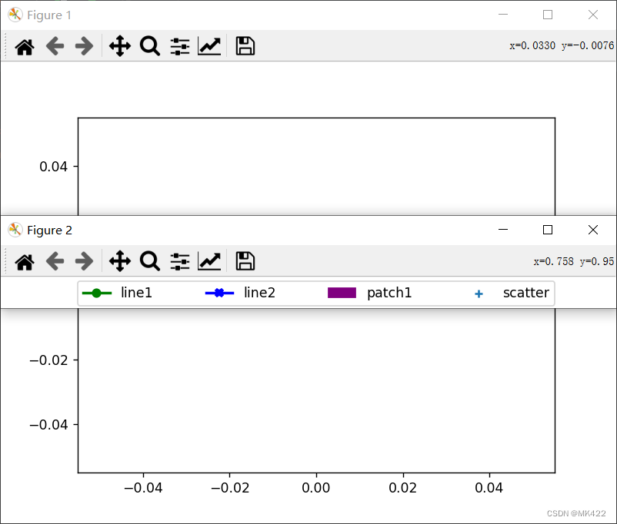
Task: Click the patch1 legend label
Action: [x=389, y=293]
